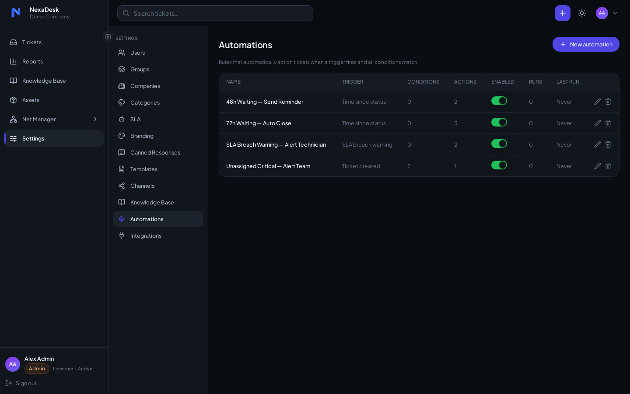This screenshot has height=394, width=630.
Task: Click the Alex Admin profile avatar
Action: (13, 364)
